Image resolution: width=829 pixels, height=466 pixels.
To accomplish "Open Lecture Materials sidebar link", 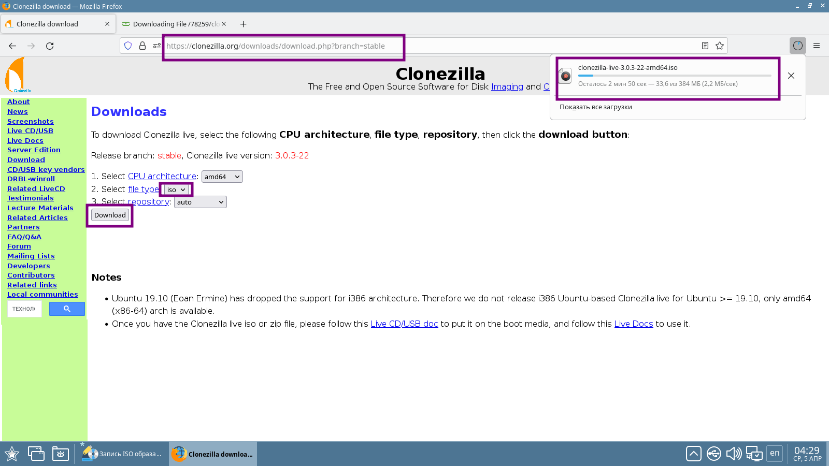I will click(40, 208).
